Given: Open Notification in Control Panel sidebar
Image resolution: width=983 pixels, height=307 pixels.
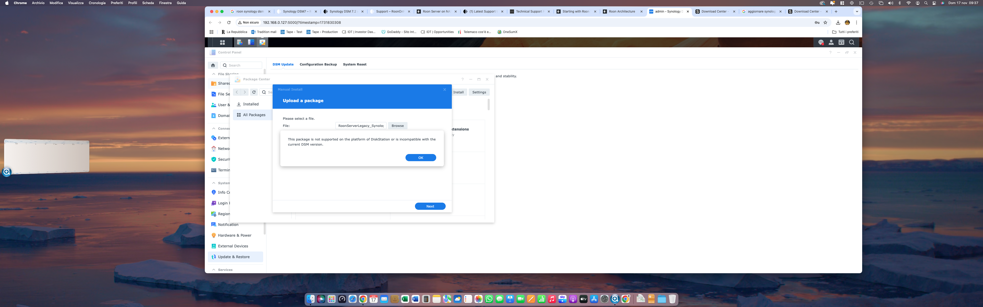Looking at the screenshot, I should click(236, 225).
